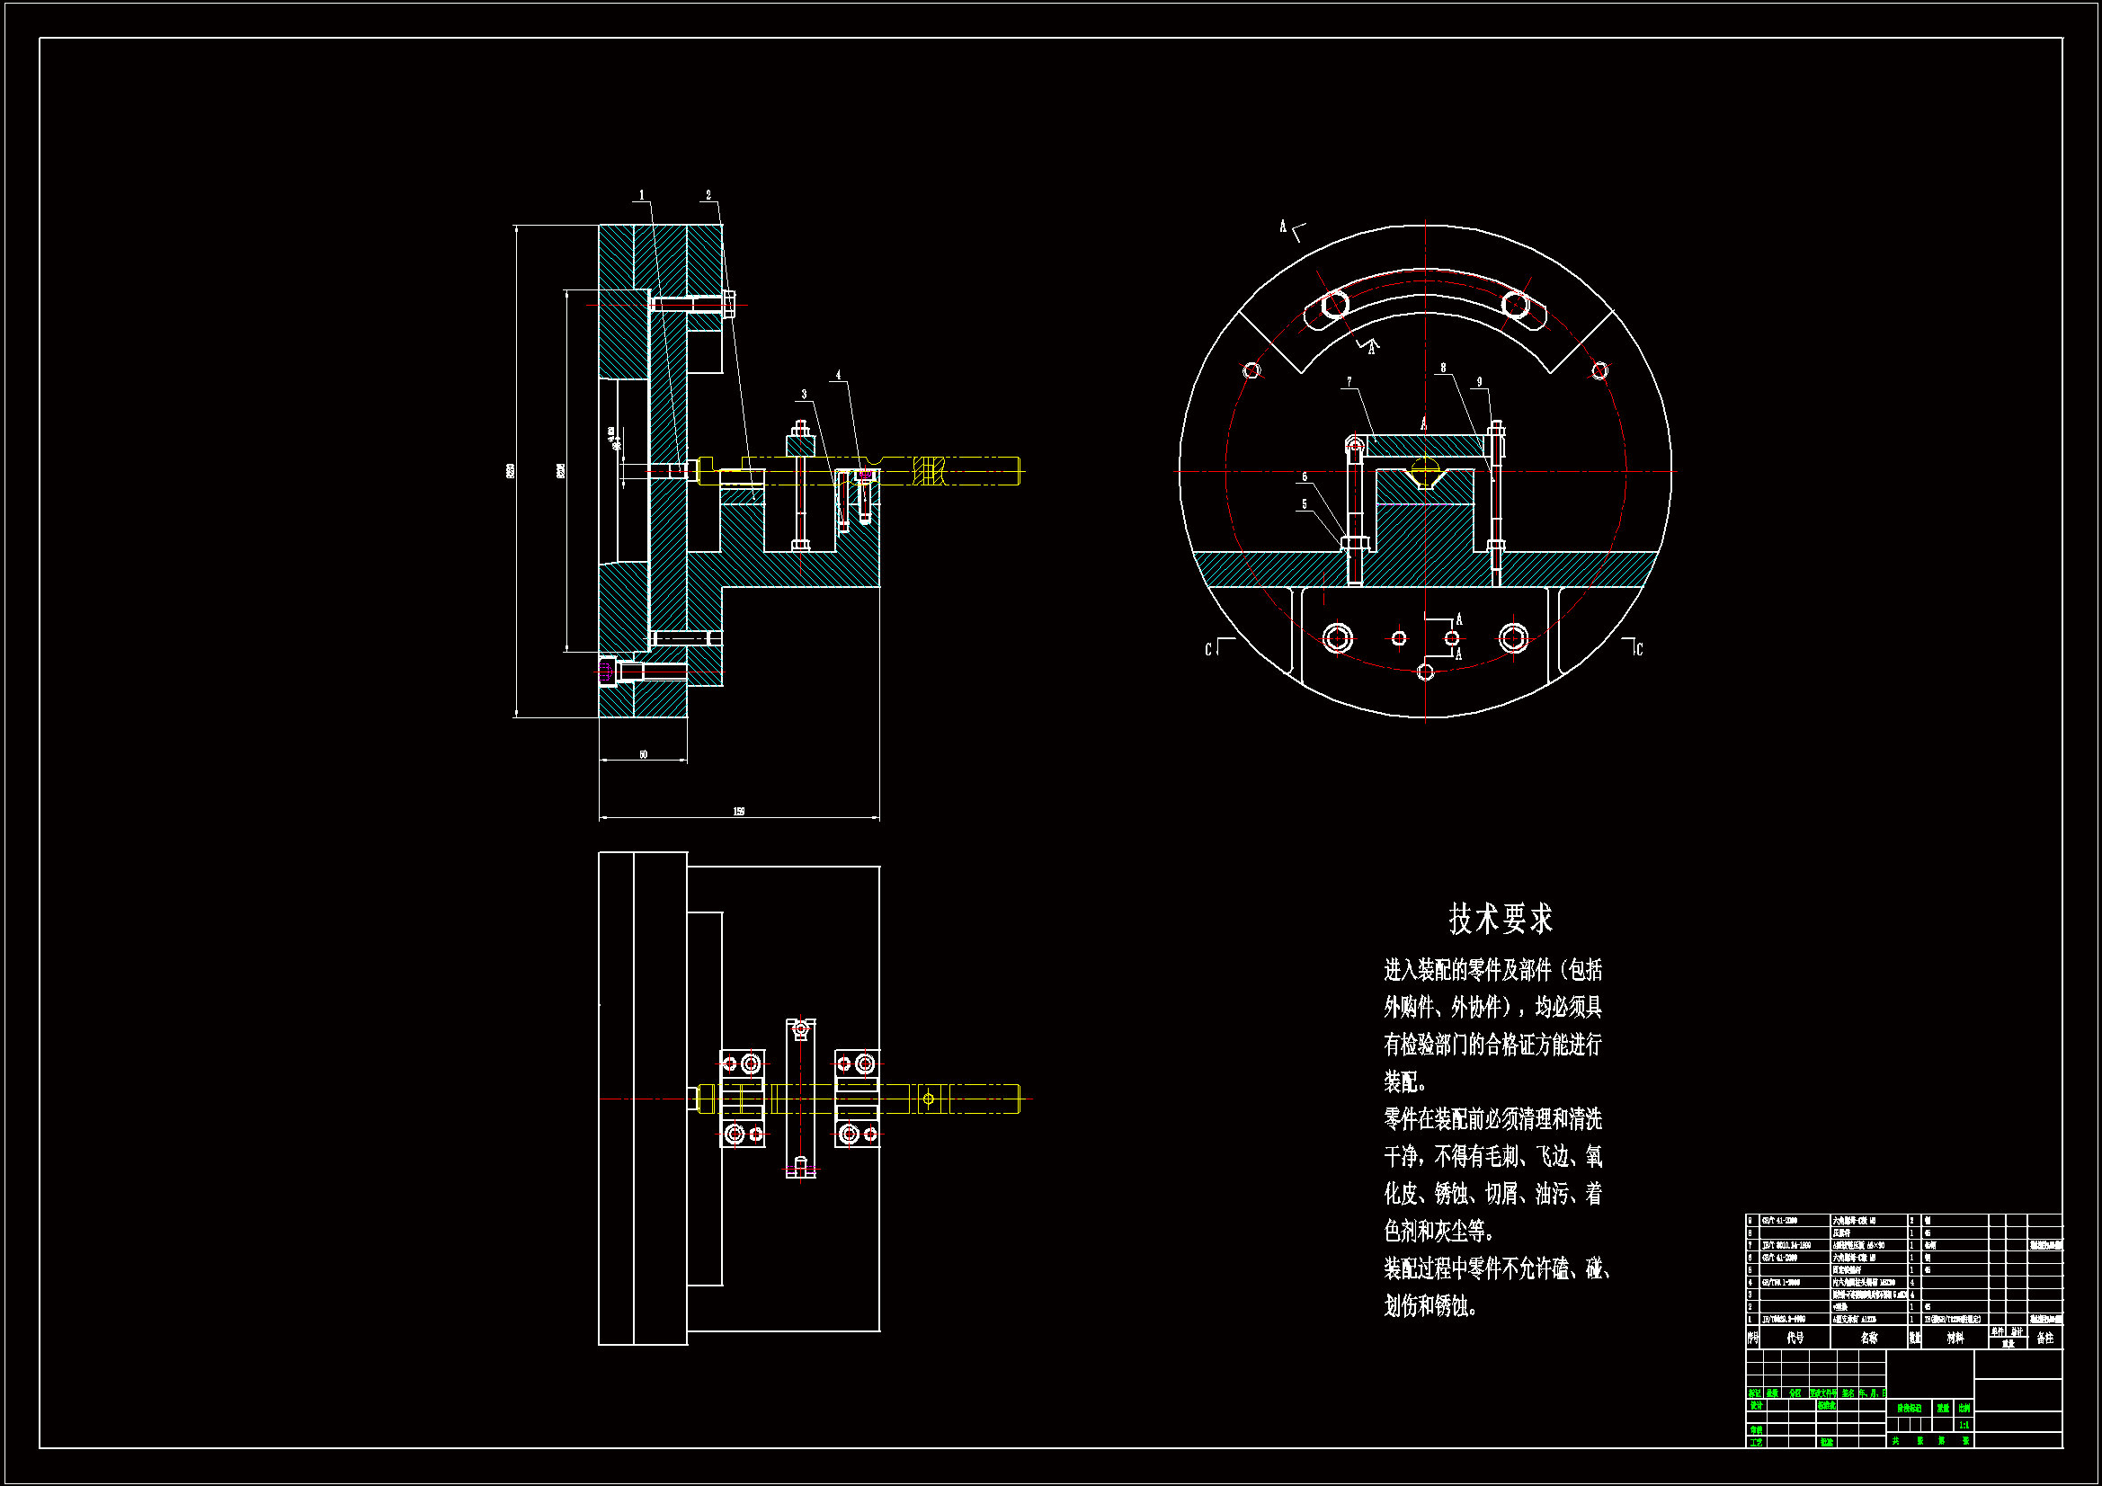Select part callout number 1 label

(x=641, y=195)
